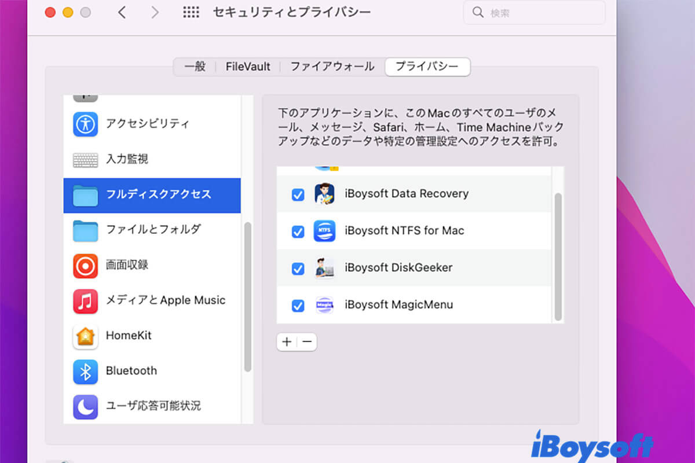Click the iBoysoft DiskGeeker app icon
Image resolution: width=695 pixels, height=463 pixels.
pyautogui.click(x=324, y=268)
